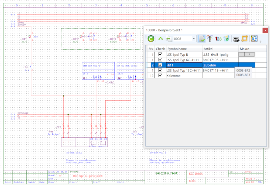Click the yellow frame icon
The image size is (270, 186).
(x=244, y=38)
